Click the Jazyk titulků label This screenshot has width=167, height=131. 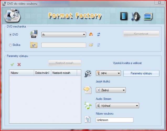pyautogui.click(x=103, y=81)
